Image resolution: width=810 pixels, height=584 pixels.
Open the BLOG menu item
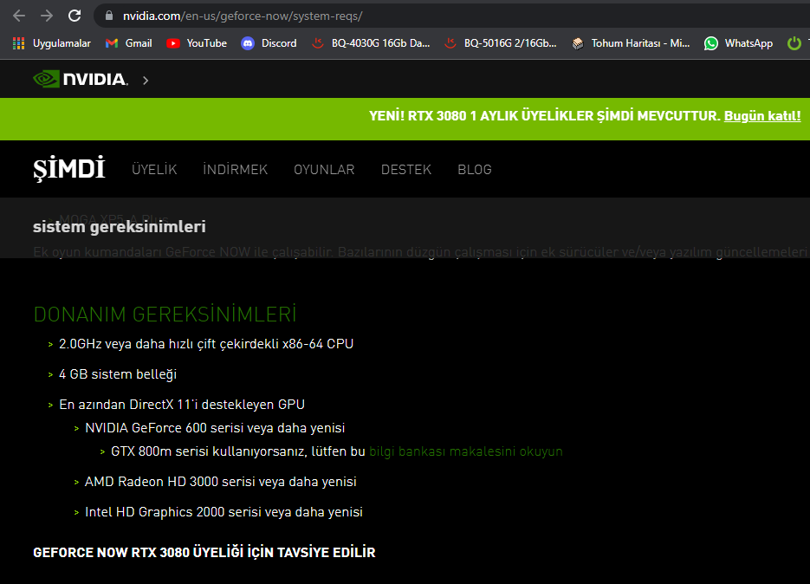click(x=474, y=170)
